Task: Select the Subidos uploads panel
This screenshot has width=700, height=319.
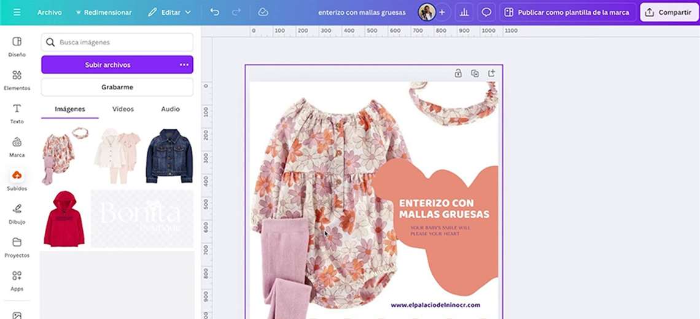Action: pos(17,181)
